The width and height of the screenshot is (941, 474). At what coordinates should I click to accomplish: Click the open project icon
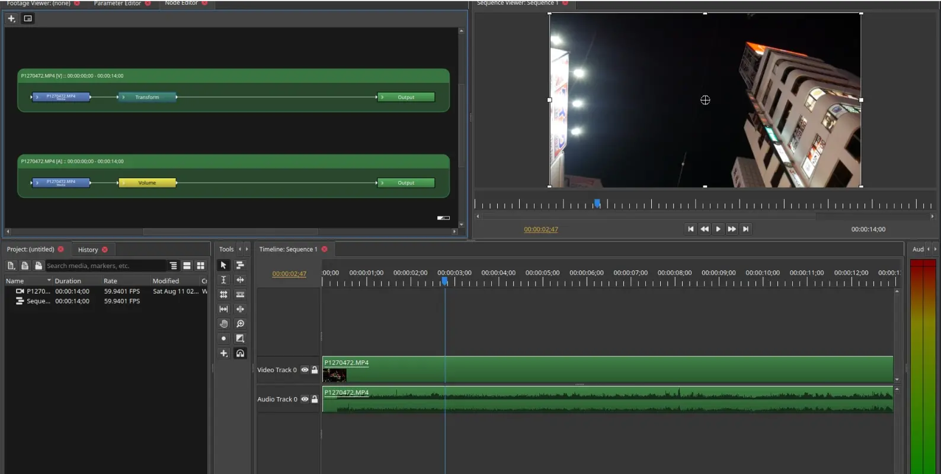pos(24,266)
